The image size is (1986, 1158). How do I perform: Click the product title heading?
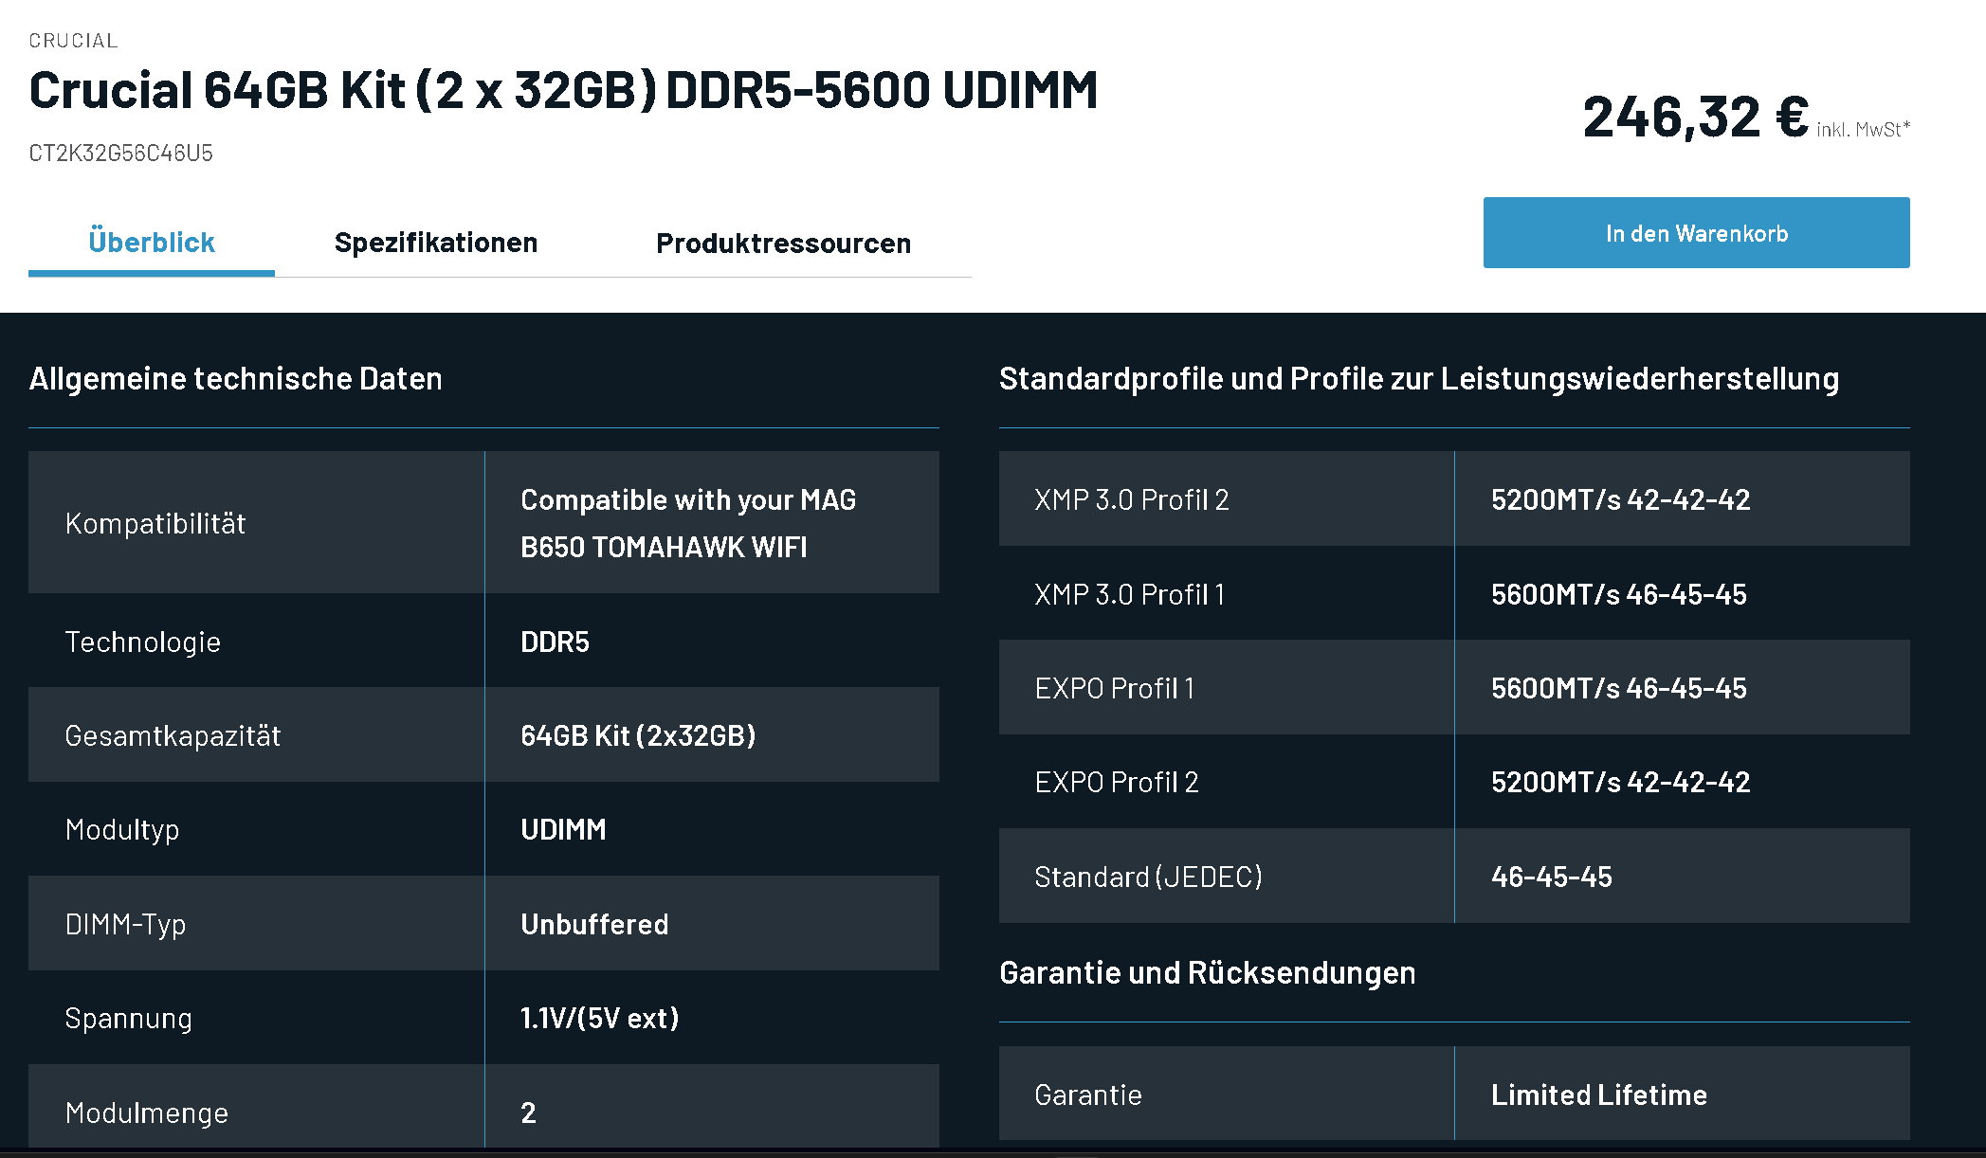(563, 91)
